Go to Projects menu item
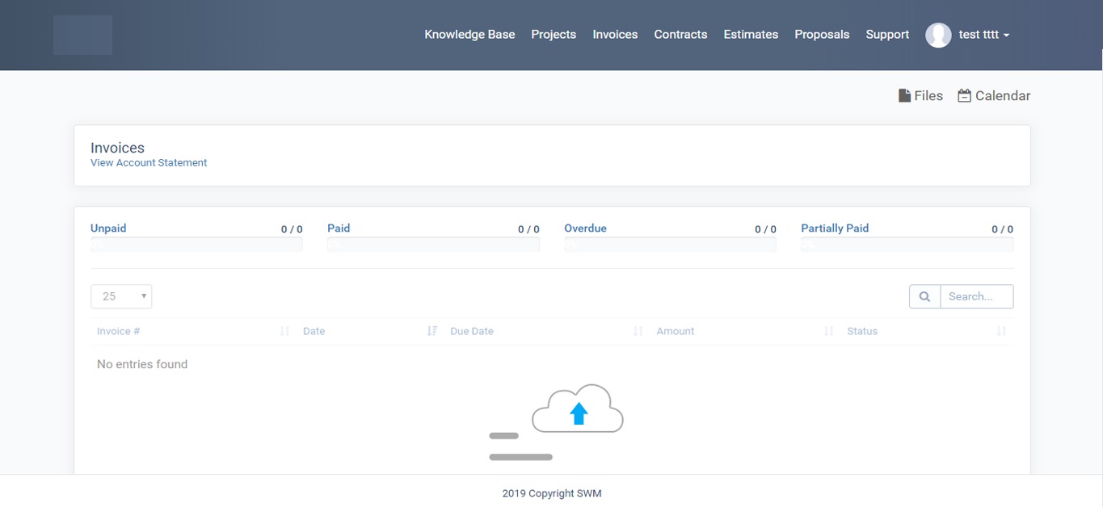The height and width of the screenshot is (507, 1103). coord(554,35)
